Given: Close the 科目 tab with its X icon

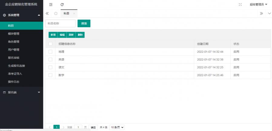Looking at the screenshot, I should (74, 14).
